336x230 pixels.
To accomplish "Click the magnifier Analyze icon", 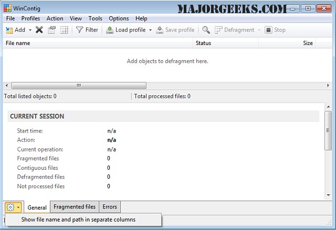I will pos(206,30).
